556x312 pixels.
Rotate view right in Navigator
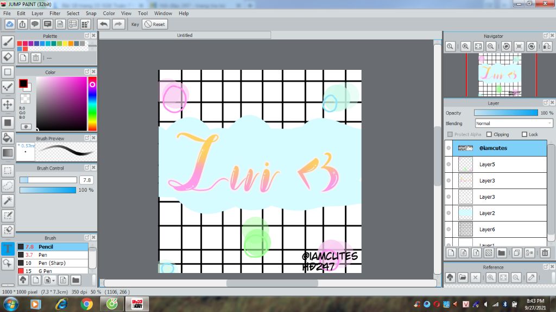click(532, 47)
